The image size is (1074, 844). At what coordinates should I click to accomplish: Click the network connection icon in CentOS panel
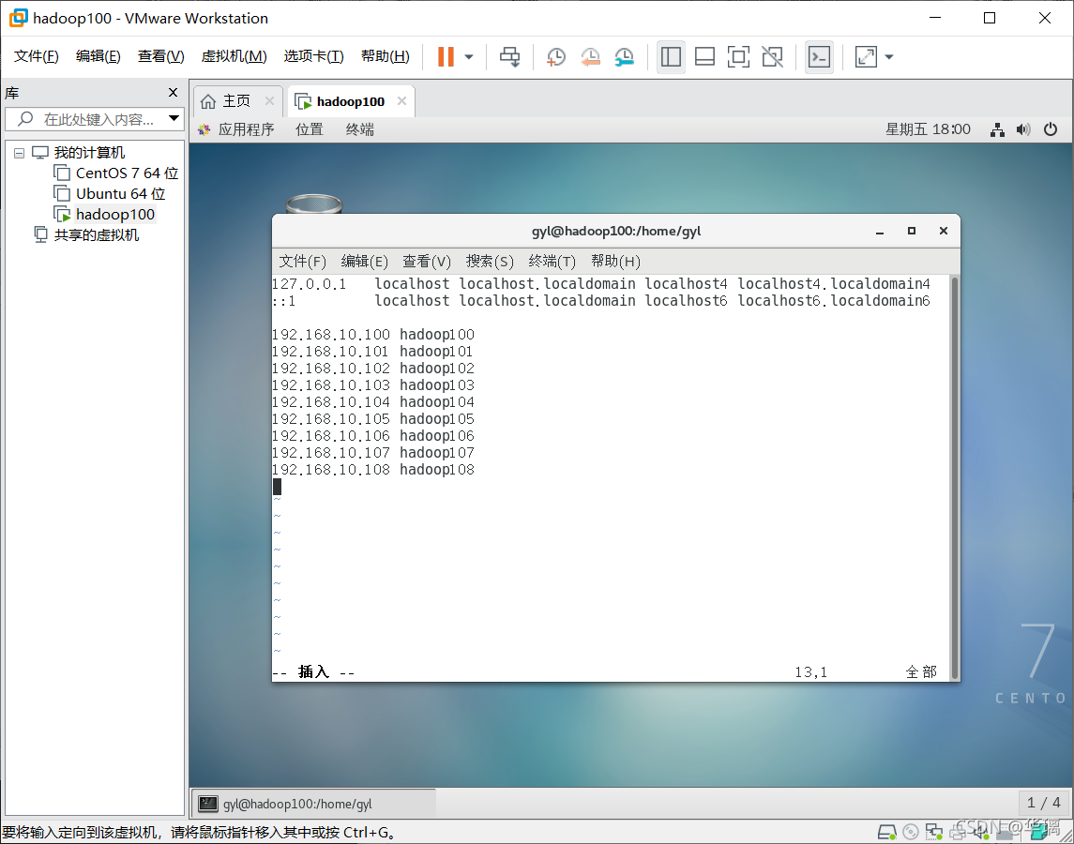pyautogui.click(x=998, y=129)
